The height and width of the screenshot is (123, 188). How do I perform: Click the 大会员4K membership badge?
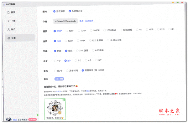click(33, 120)
